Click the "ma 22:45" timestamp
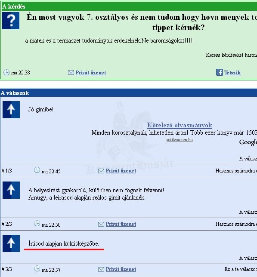 pos(51,171)
